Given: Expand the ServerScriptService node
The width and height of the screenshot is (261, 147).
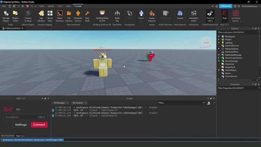Looking at the screenshot, I should pos(219,58).
